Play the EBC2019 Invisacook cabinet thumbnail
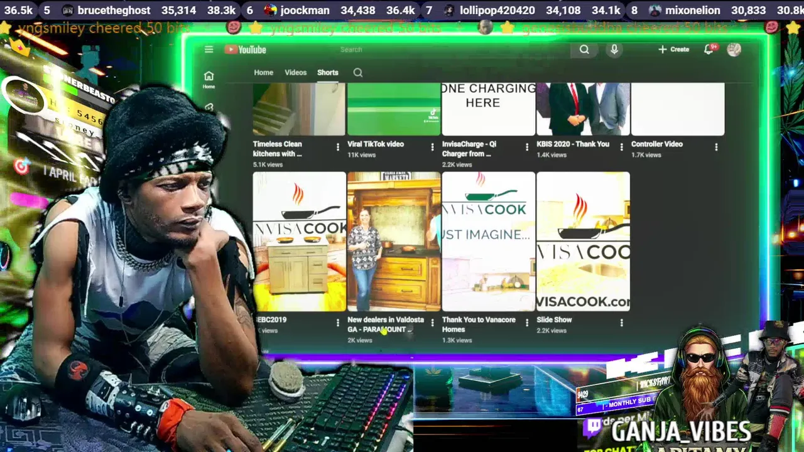This screenshot has width=804, height=452. tap(299, 242)
